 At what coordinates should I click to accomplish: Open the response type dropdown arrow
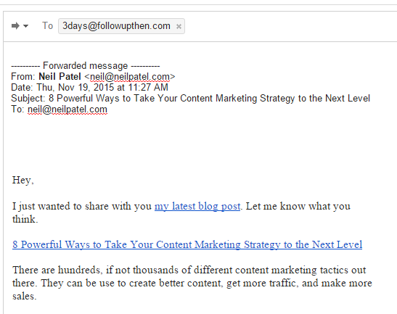(26, 26)
